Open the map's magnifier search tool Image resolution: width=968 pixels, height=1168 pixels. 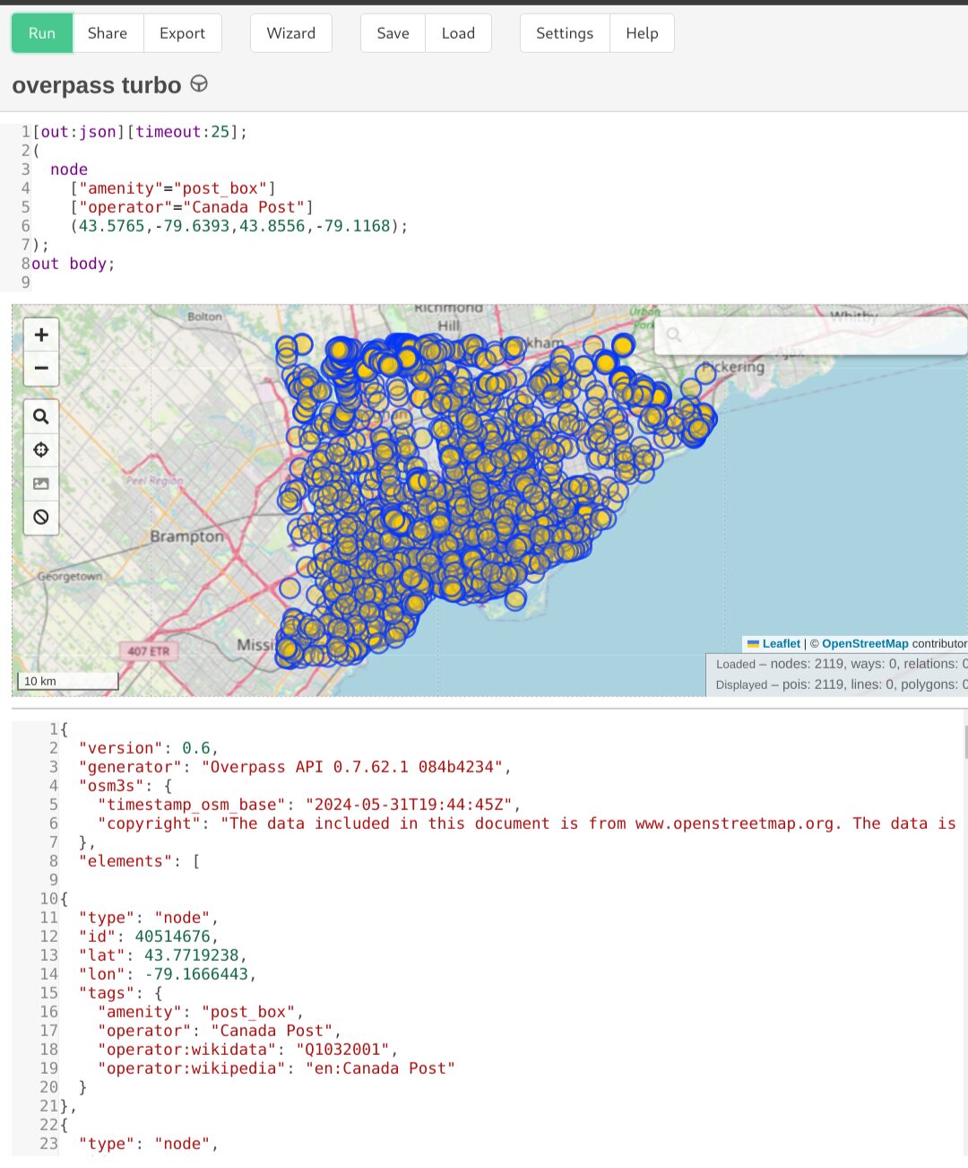(x=41, y=415)
